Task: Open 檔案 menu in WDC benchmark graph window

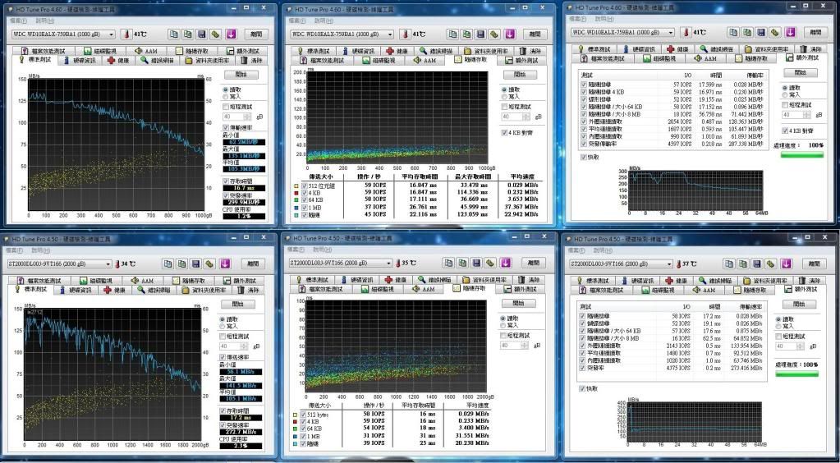Action: (18, 21)
